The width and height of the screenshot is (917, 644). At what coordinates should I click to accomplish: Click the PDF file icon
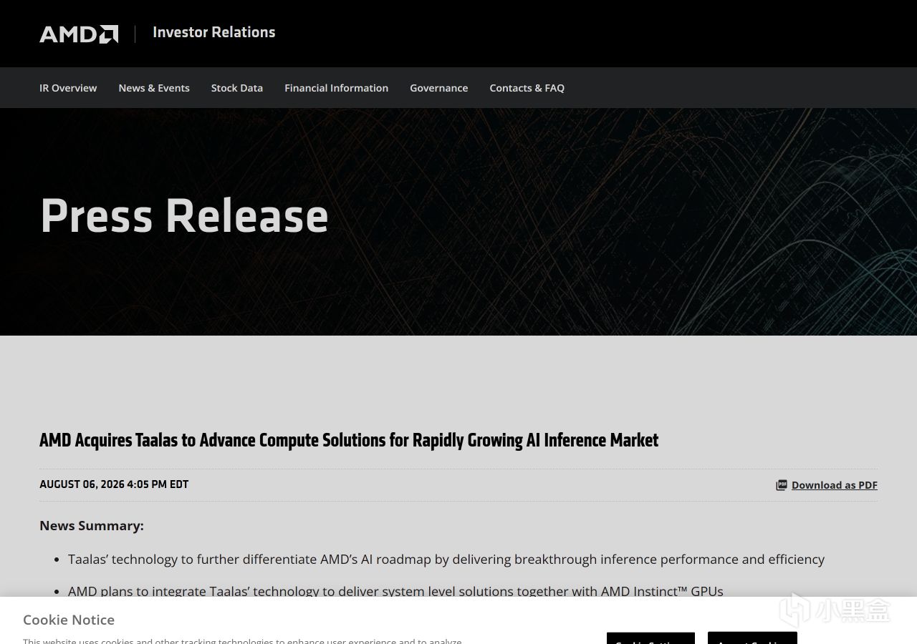coord(782,485)
